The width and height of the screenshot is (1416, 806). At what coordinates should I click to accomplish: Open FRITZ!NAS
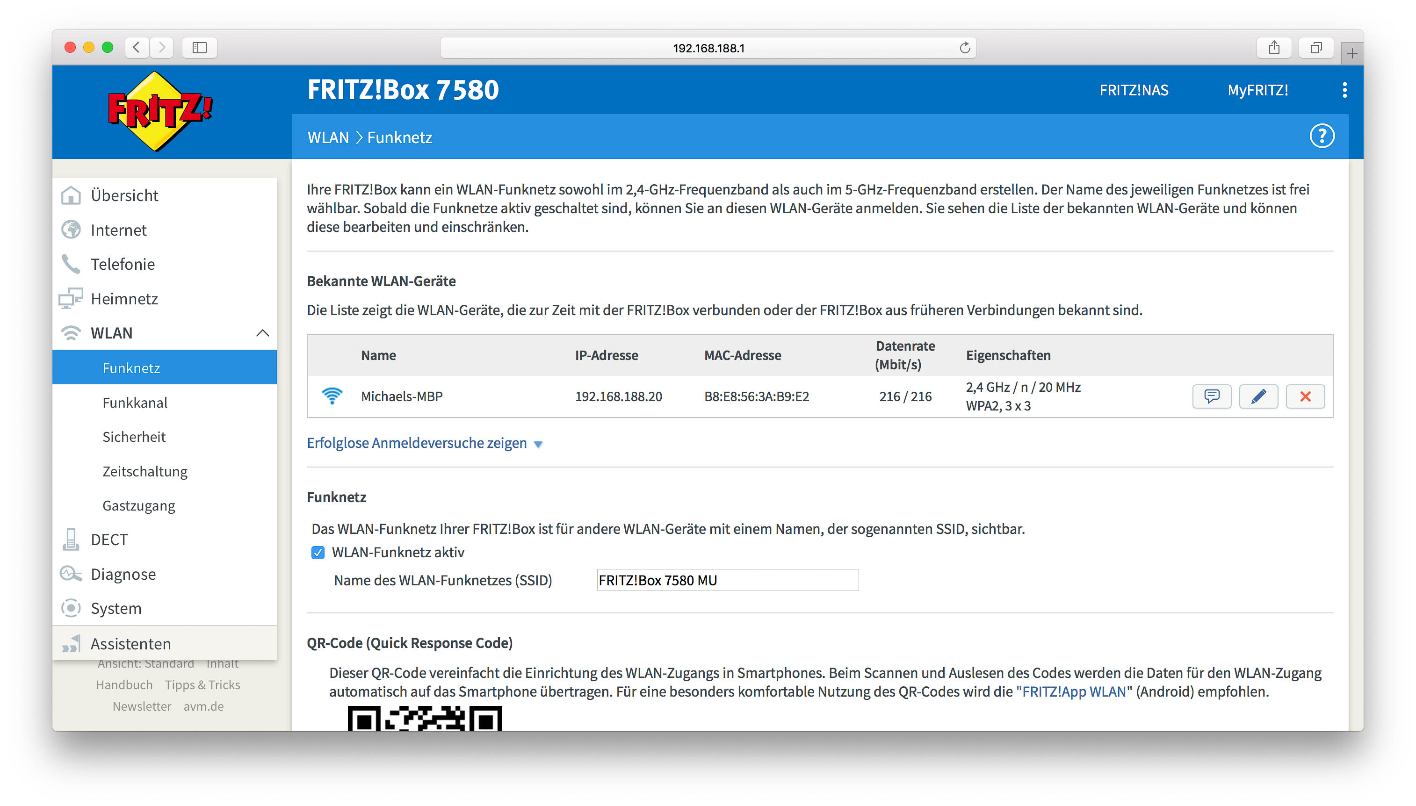tap(1133, 90)
